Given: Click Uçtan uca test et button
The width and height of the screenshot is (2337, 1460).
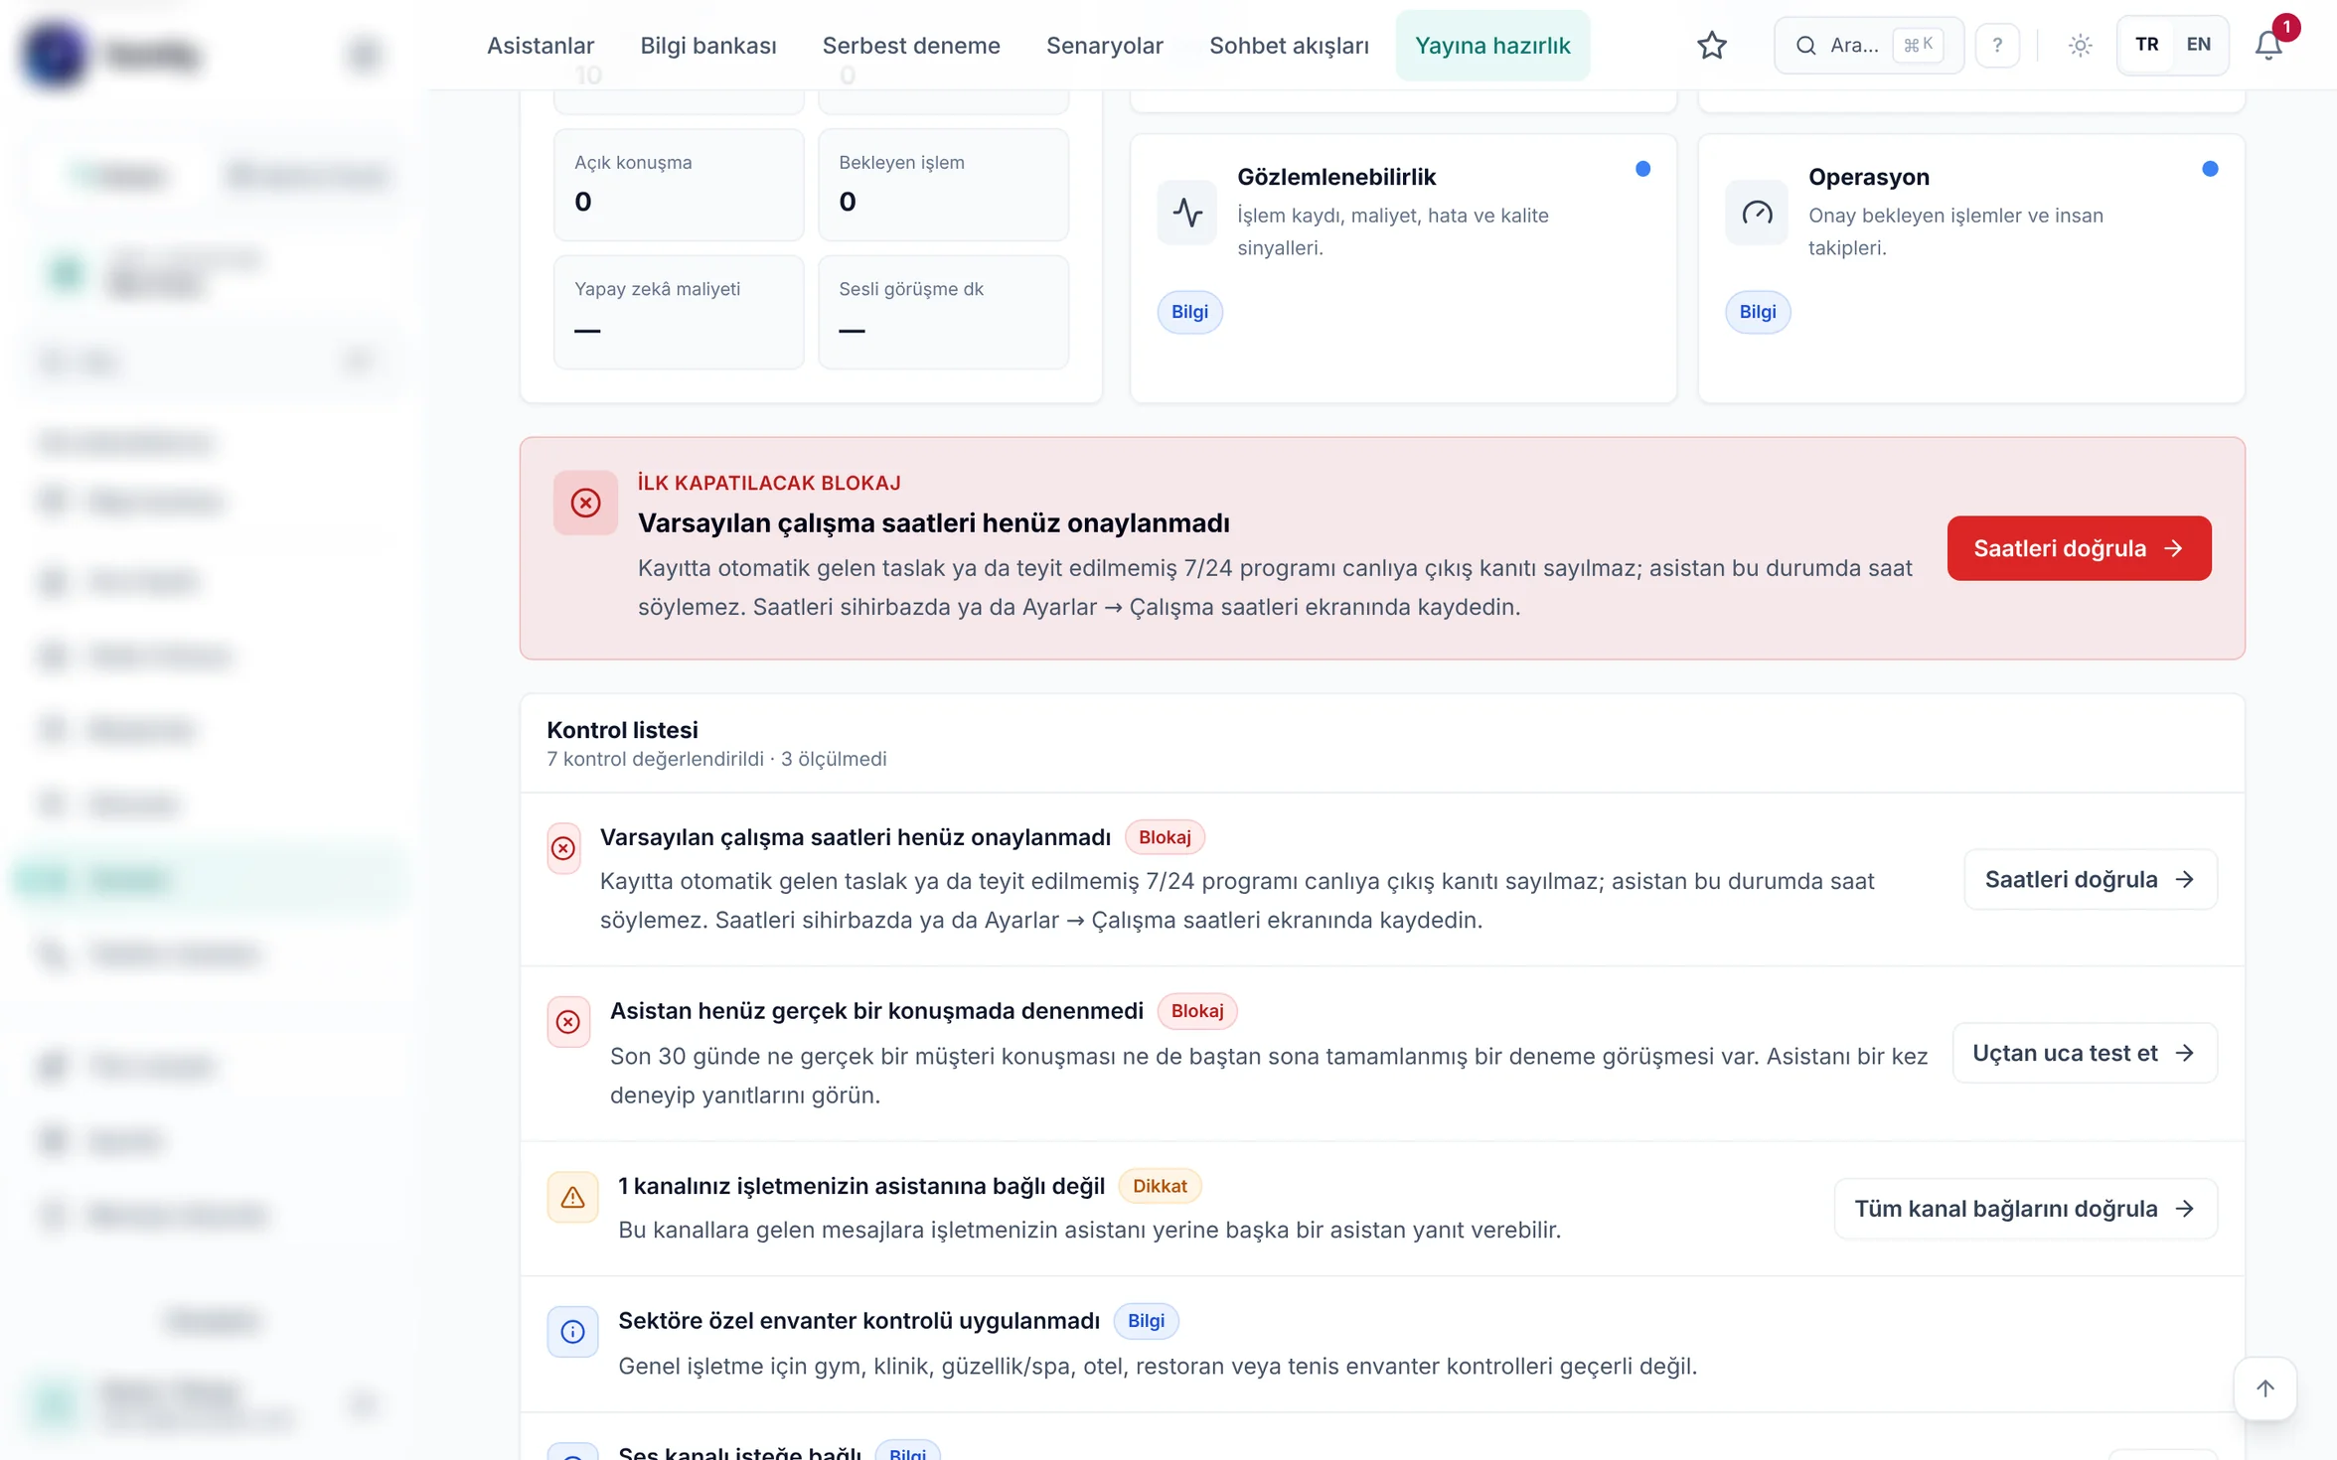Looking at the screenshot, I should click(x=2084, y=1053).
